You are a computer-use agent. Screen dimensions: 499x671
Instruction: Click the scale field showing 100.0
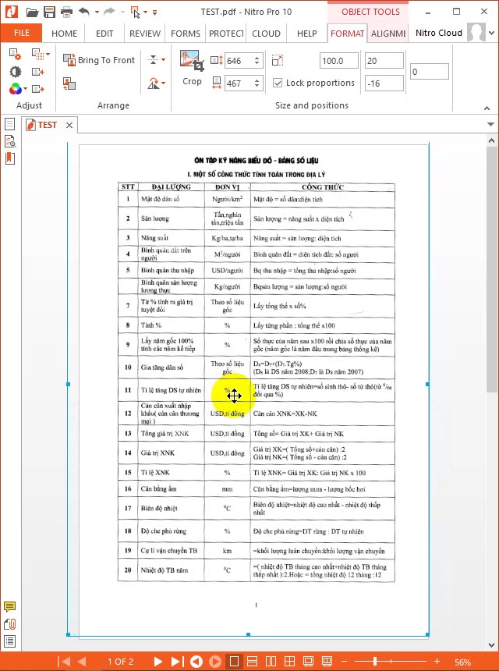[339, 61]
